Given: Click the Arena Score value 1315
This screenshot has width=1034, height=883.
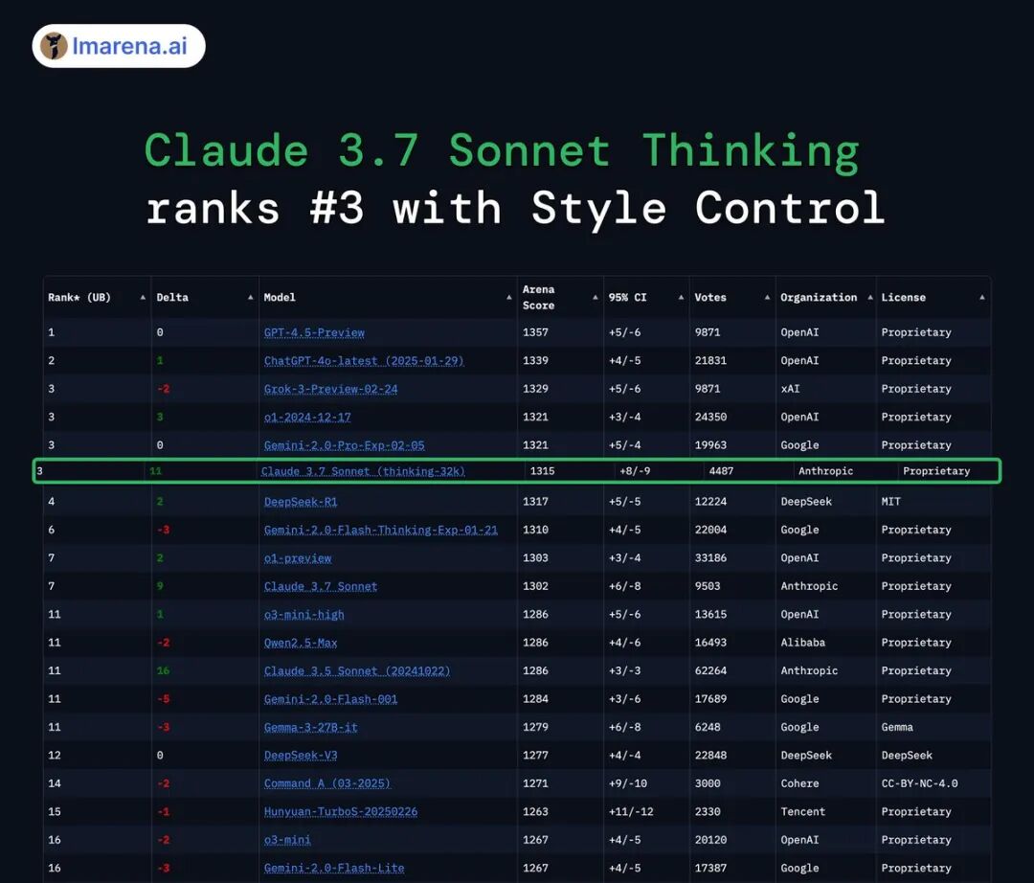Looking at the screenshot, I should (x=542, y=471).
